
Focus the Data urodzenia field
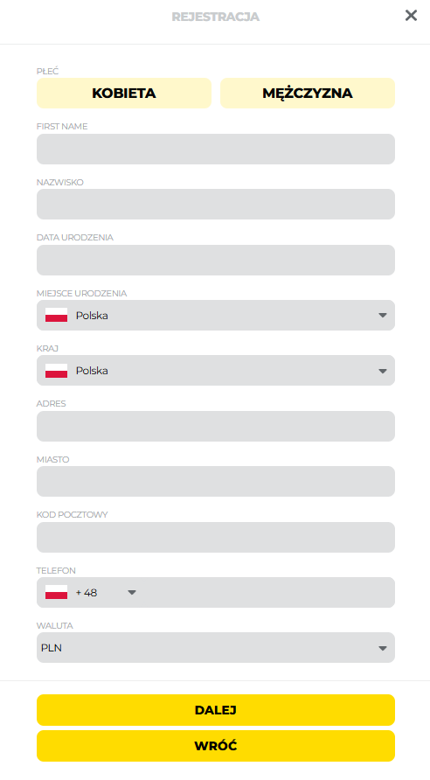216,260
